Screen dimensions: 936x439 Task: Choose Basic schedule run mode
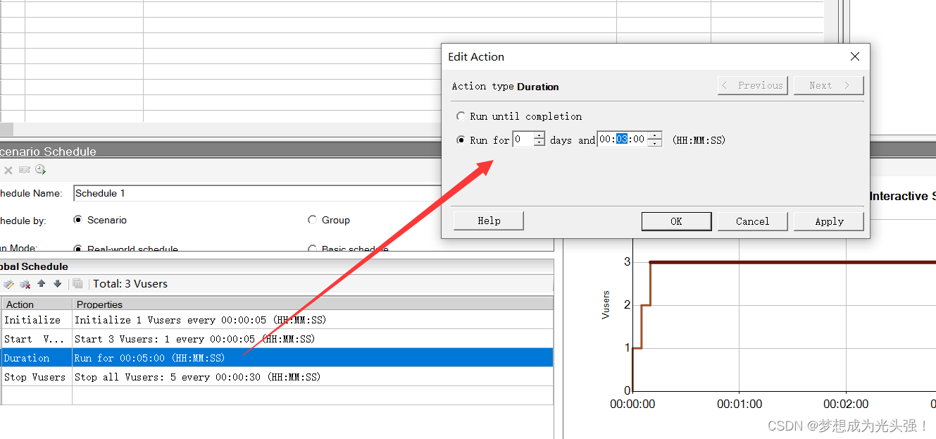pos(312,249)
